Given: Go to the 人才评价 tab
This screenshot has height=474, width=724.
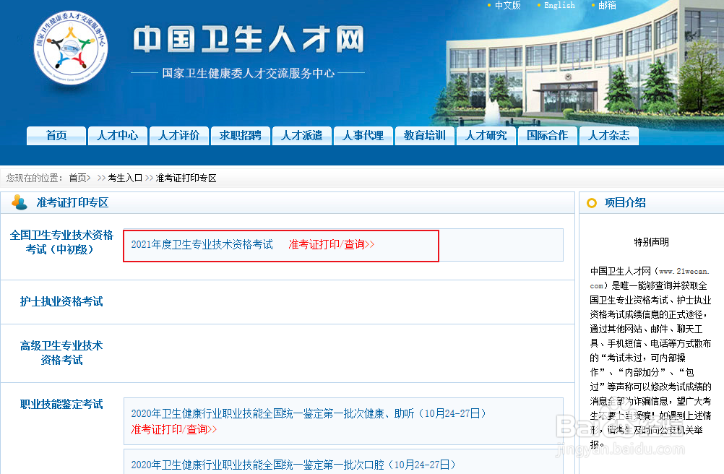Looking at the screenshot, I should tap(179, 136).
